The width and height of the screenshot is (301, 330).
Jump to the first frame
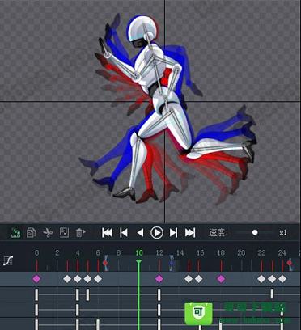107,232
